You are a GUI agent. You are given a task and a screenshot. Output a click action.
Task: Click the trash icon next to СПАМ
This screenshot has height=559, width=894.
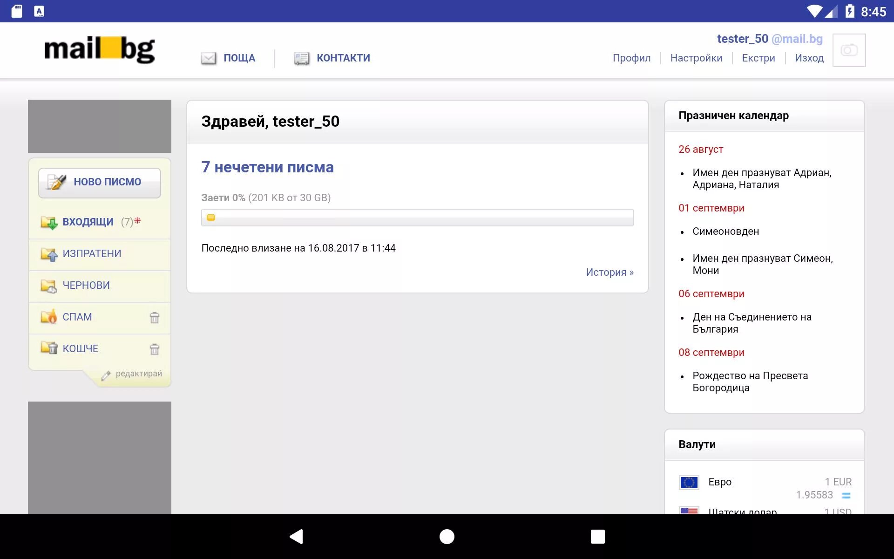click(154, 318)
